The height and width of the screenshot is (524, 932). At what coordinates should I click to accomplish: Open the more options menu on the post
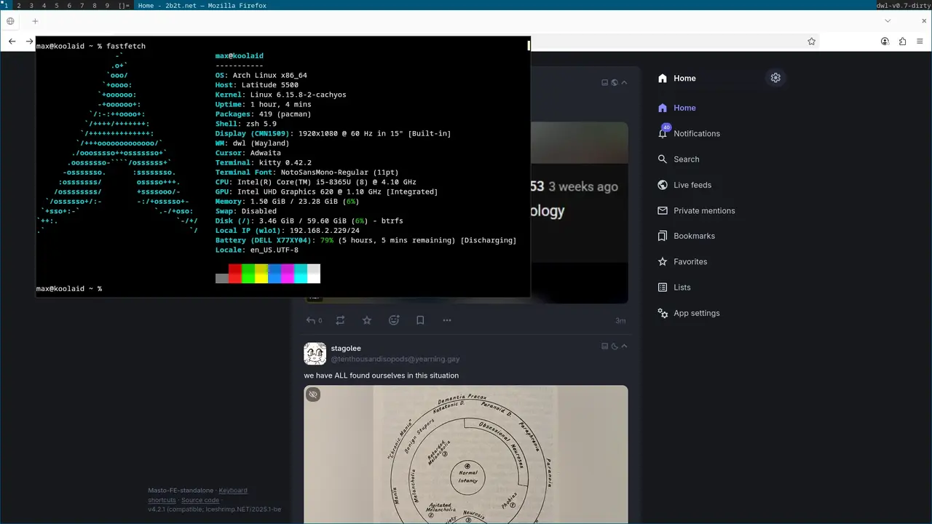click(x=447, y=320)
